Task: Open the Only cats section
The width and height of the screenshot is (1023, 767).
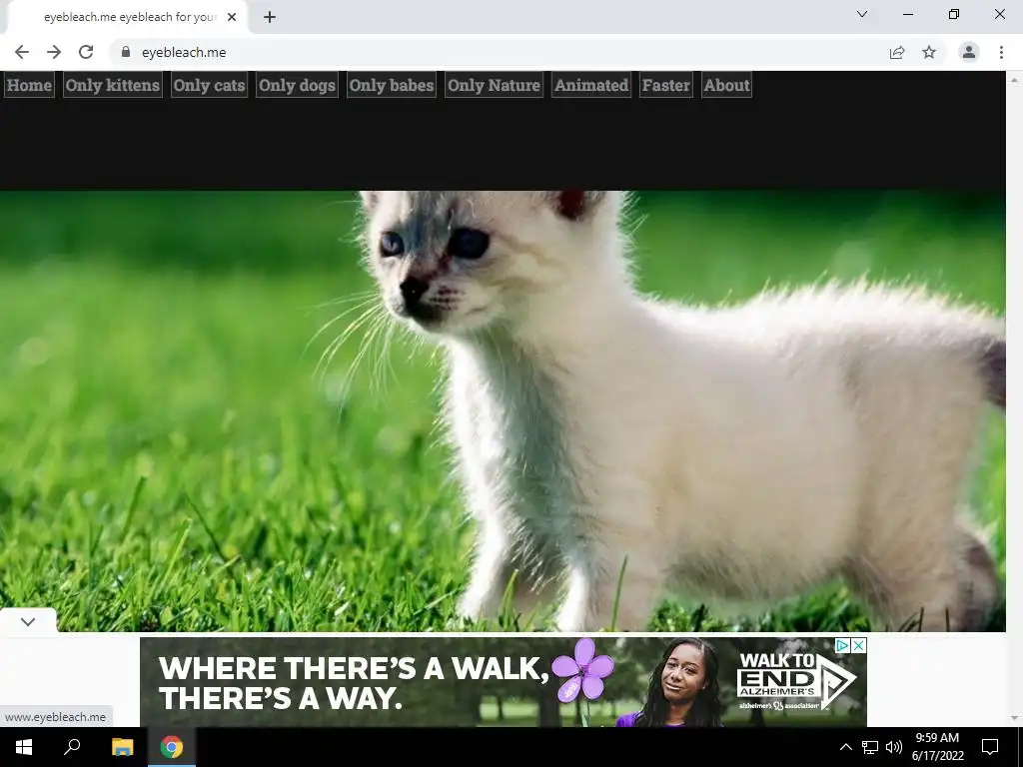Action: [209, 86]
